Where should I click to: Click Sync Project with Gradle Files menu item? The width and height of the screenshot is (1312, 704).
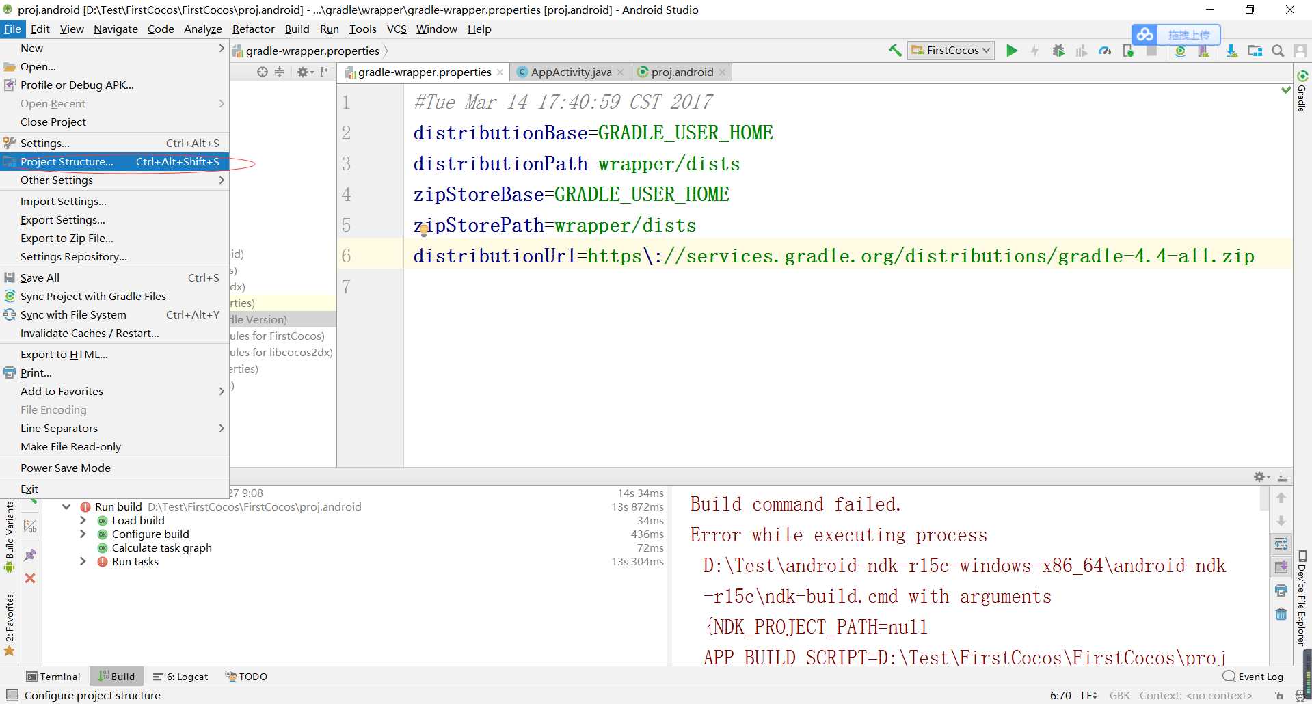point(114,297)
